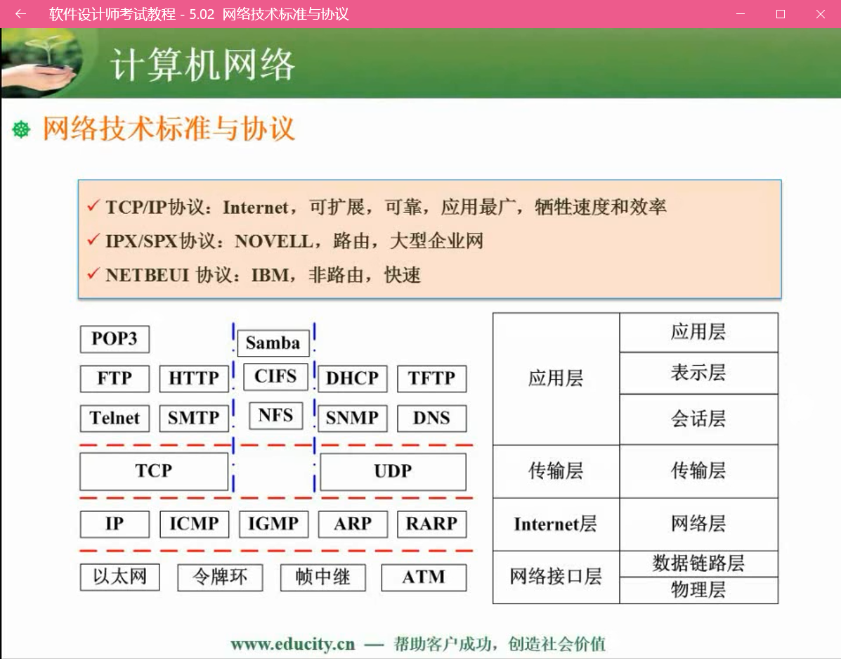Select the ATM box
Viewport: 841px width, 659px height.
point(424,577)
